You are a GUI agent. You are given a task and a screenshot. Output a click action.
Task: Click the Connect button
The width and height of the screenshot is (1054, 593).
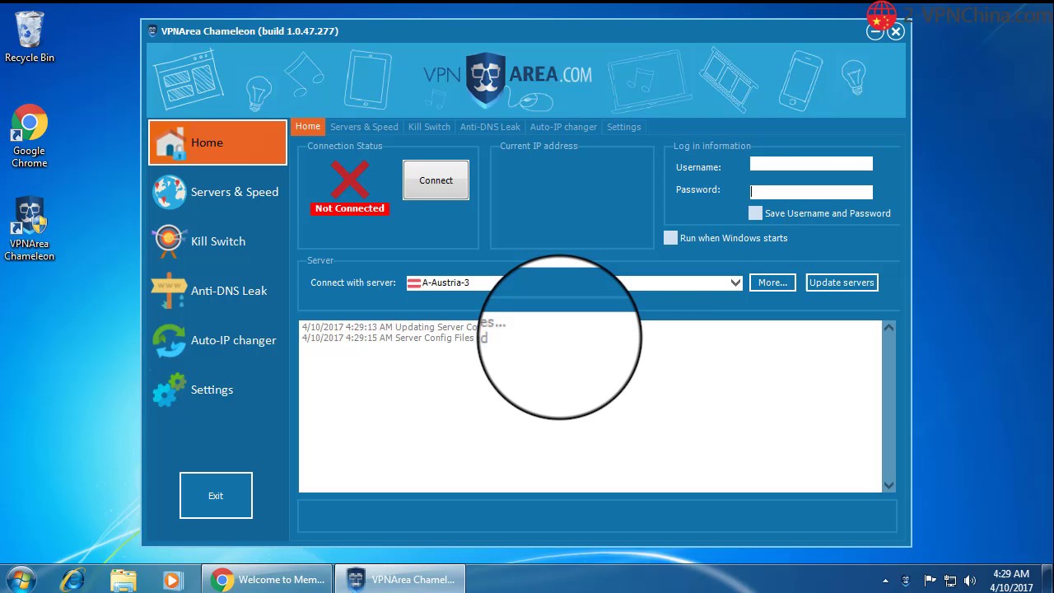(x=436, y=180)
